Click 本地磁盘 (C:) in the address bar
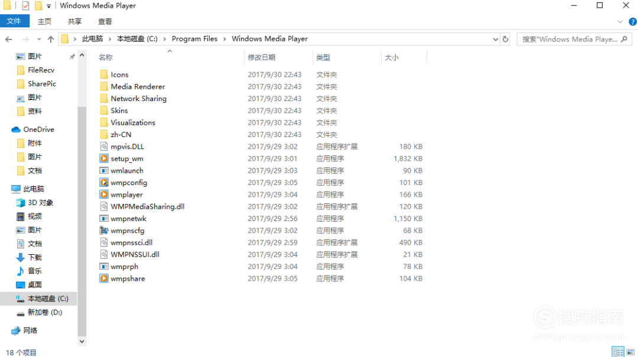 pos(137,39)
